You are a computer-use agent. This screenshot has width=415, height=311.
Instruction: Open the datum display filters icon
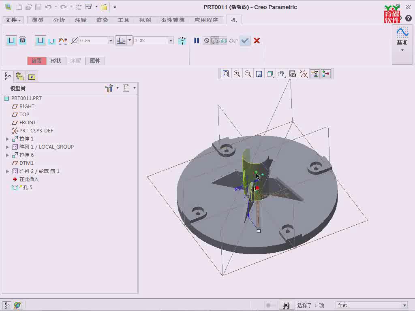click(304, 74)
